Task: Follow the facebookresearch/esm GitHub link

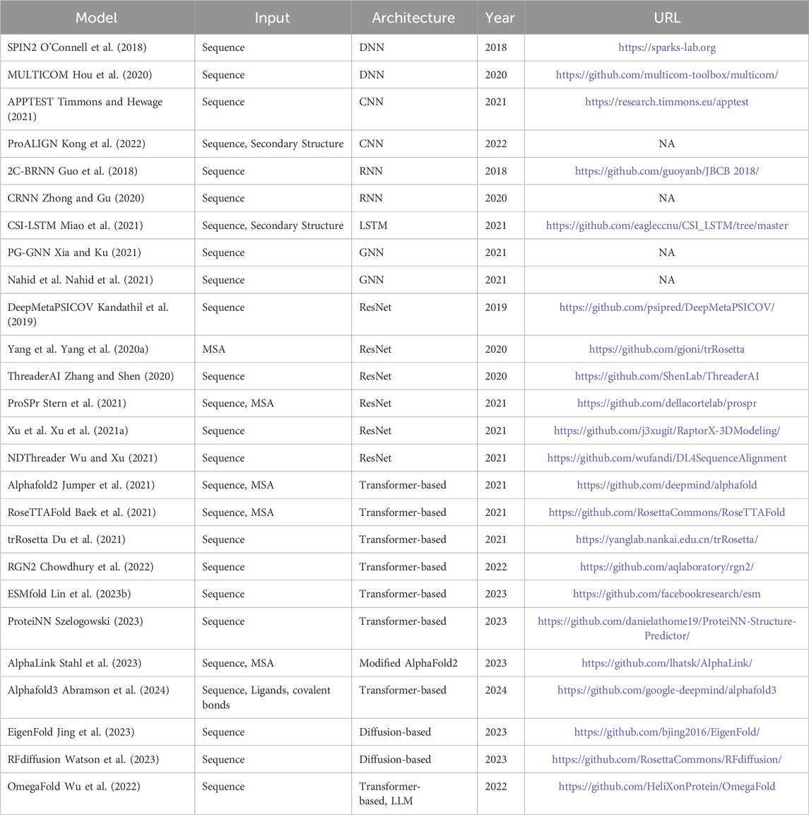Action: click(x=667, y=594)
